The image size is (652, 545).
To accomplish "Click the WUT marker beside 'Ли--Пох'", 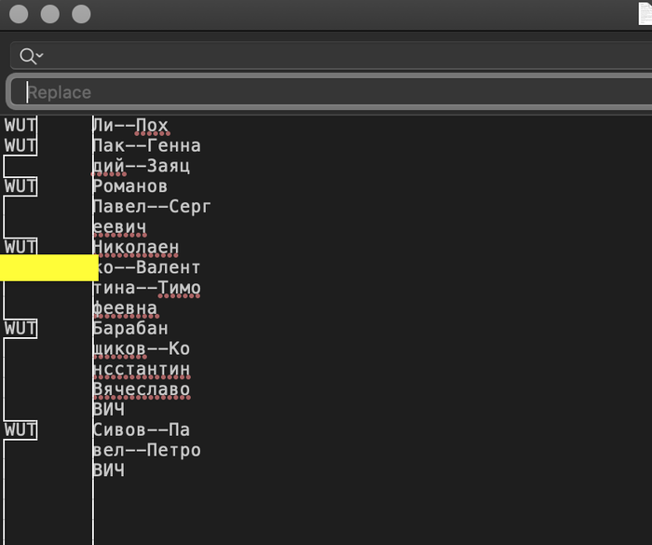I will (x=20, y=125).
